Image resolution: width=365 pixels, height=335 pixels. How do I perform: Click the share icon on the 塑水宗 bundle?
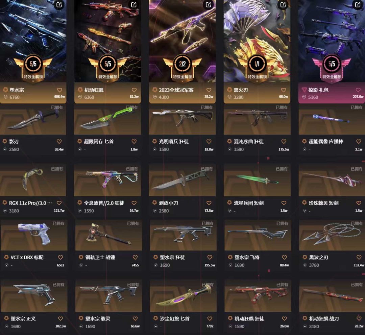click(59, 4)
